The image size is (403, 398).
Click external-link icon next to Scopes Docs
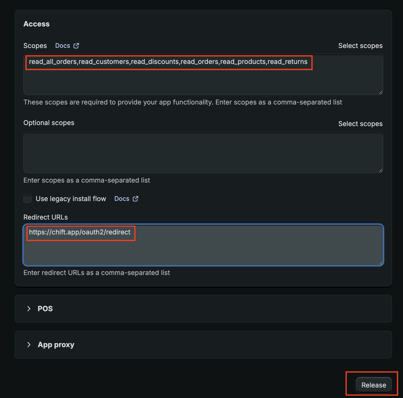click(x=76, y=46)
